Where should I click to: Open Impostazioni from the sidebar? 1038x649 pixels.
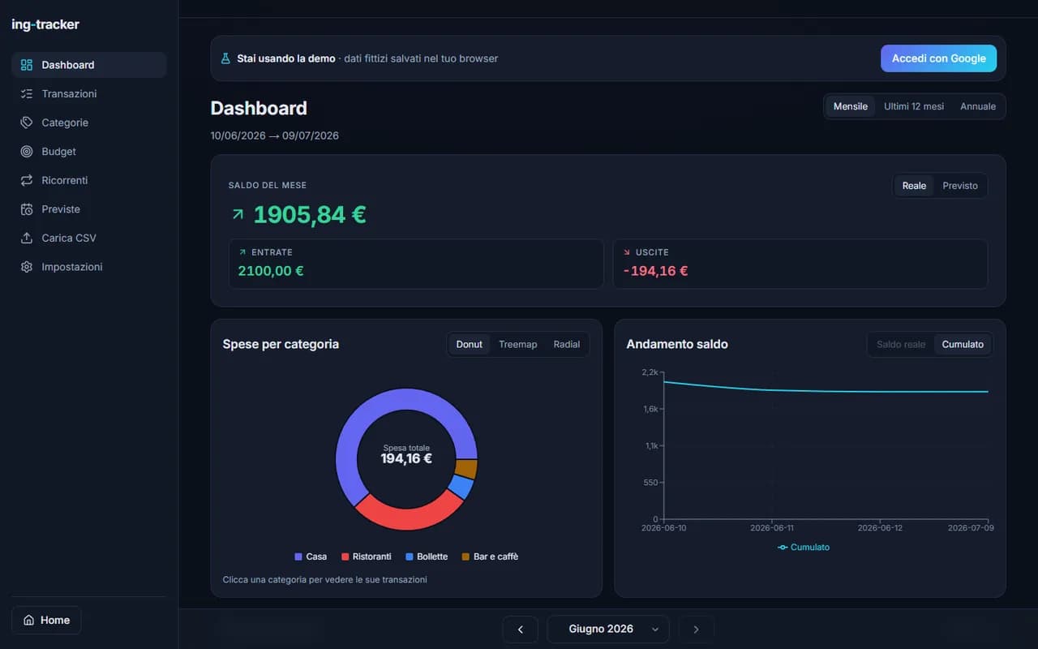(89, 267)
